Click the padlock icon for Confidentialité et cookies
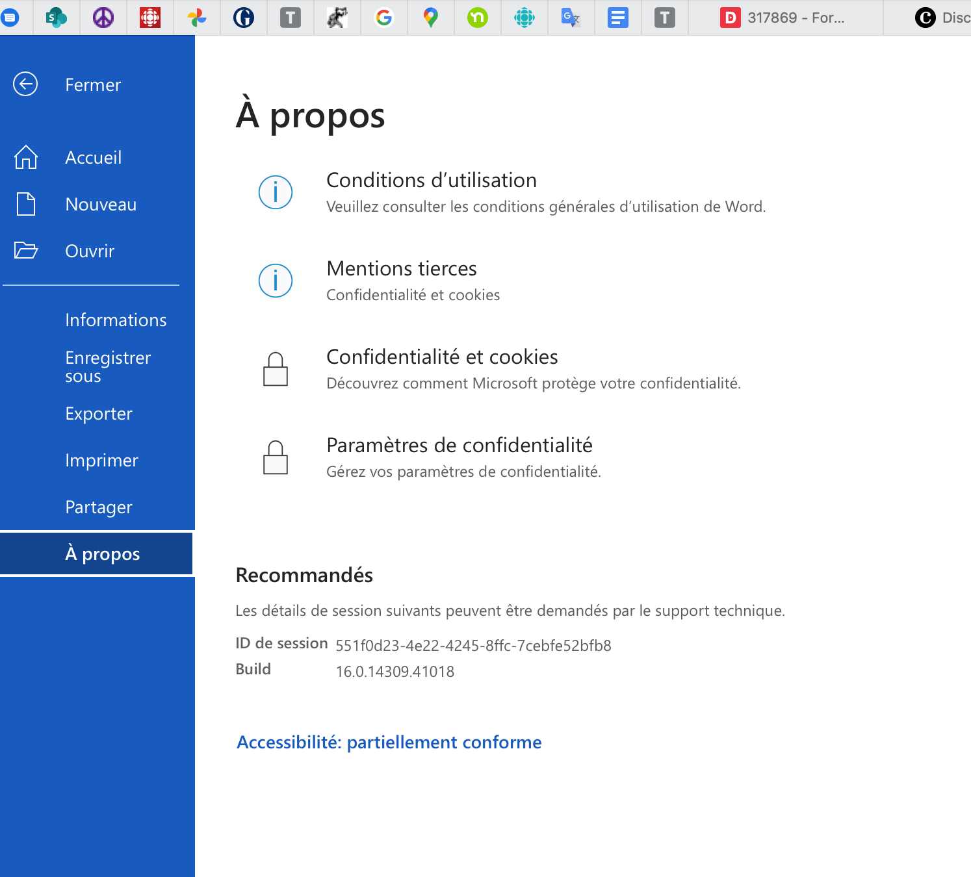Image resolution: width=971 pixels, height=877 pixels. (276, 369)
